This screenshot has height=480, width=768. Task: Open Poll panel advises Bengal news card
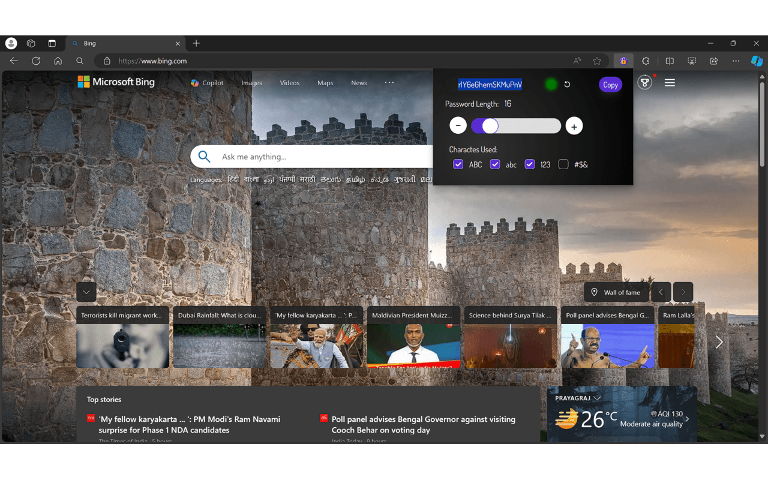[607, 337]
